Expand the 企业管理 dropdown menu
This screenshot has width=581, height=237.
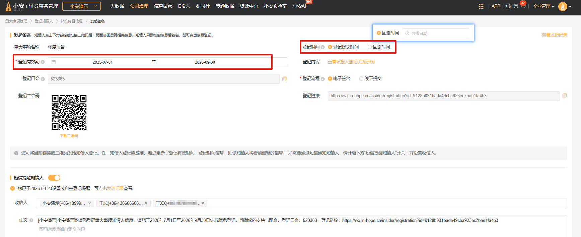[x=543, y=6]
